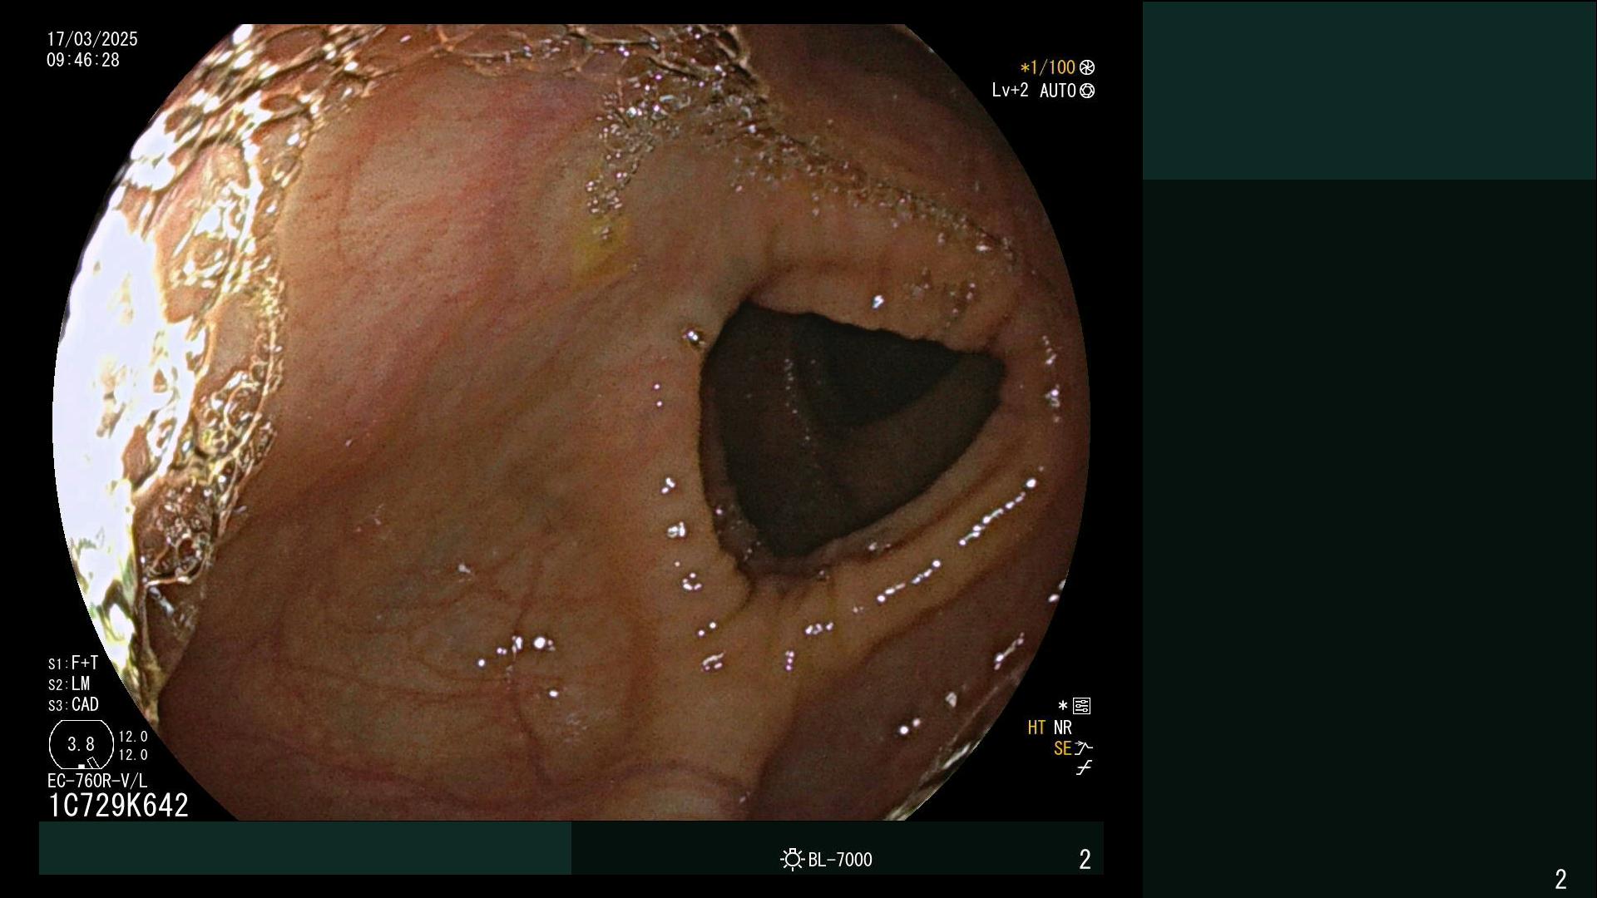This screenshot has width=1597, height=898.
Task: Click the Lv+2 brightness level indicator
Action: [1010, 90]
